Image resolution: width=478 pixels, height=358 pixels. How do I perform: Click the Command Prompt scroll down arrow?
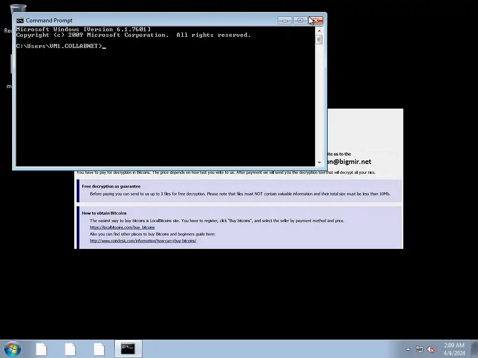click(x=319, y=163)
